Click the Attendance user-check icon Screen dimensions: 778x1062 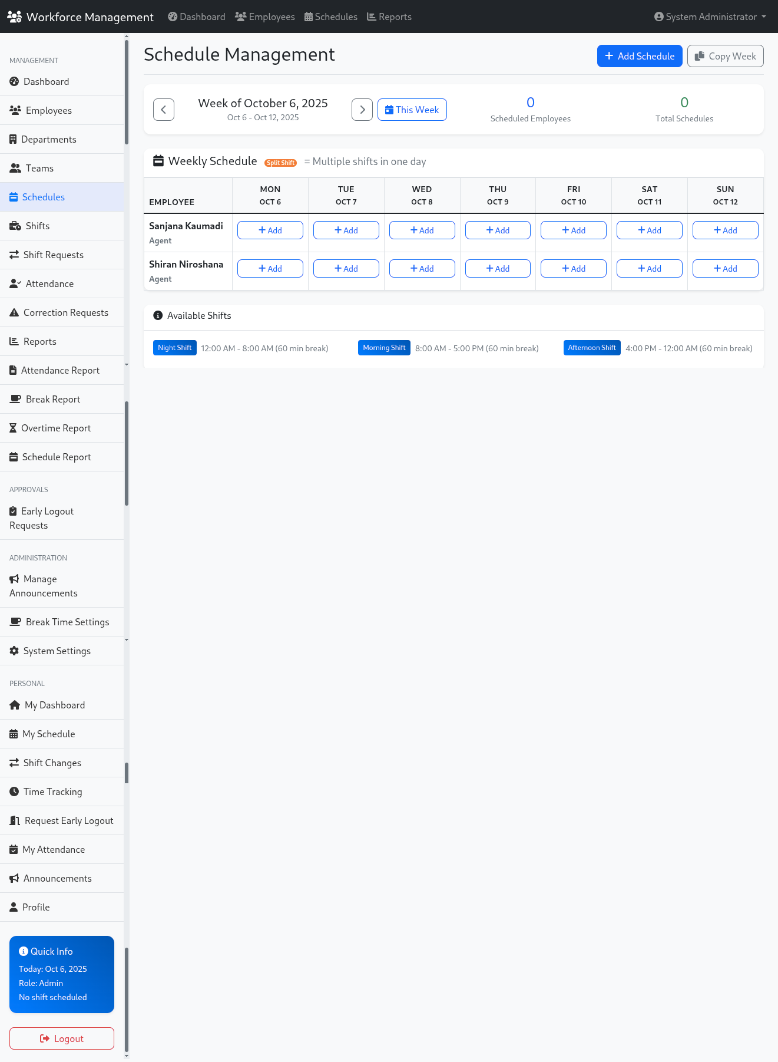15,283
